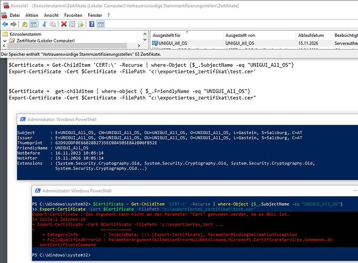Screen dimensions: 358x263
Task: Click the red CategoryInfo error line
Action: [x=170, y=235]
